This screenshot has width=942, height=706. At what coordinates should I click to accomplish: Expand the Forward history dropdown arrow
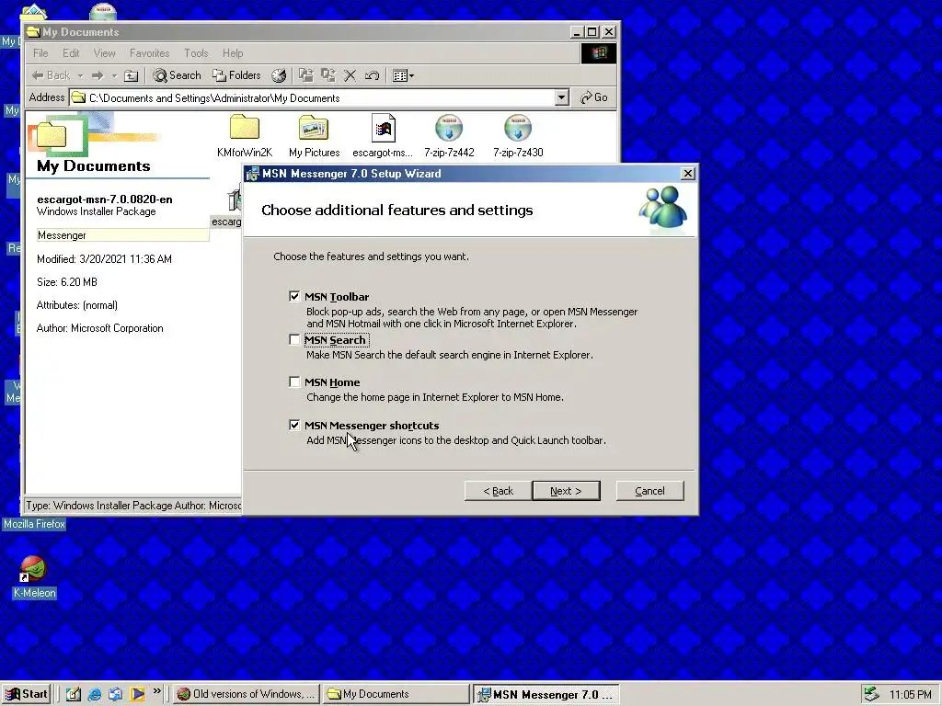(x=113, y=75)
